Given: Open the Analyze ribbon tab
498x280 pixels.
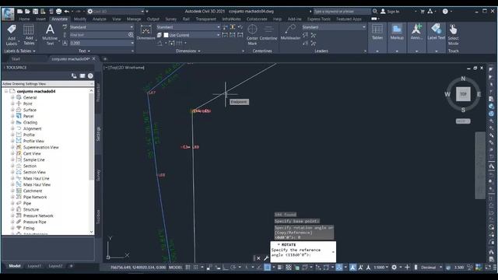Looking at the screenshot, I should pos(99,19).
